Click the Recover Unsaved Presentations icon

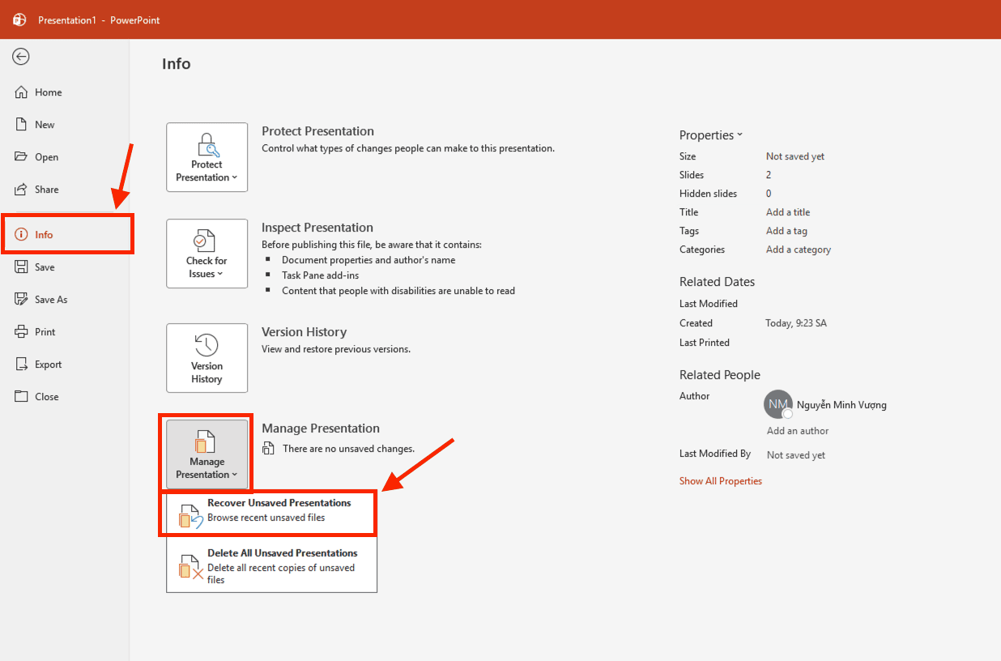[190, 517]
